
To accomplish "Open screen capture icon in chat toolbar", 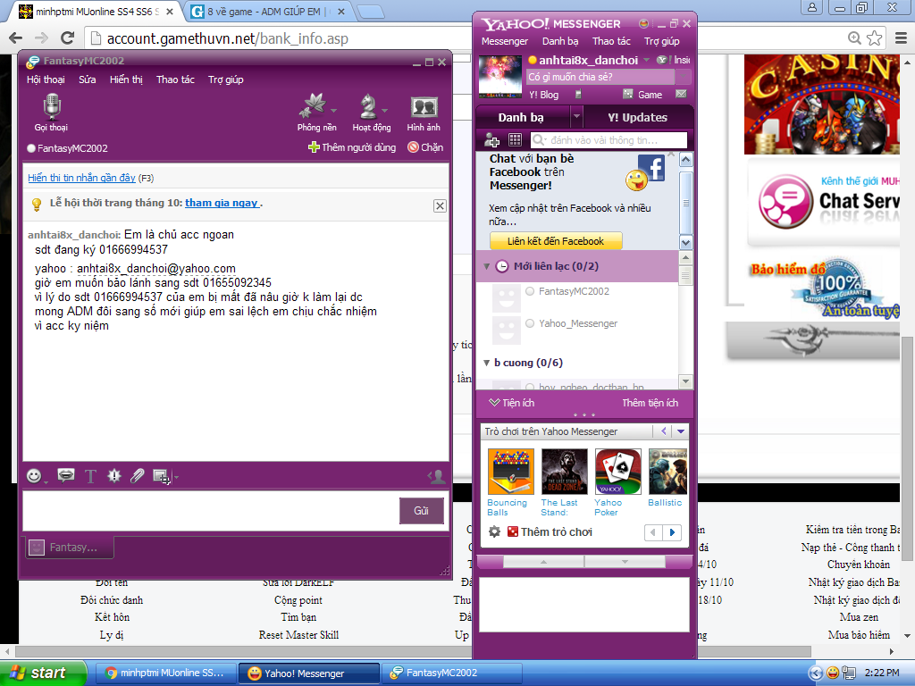I will pyautogui.click(x=161, y=477).
